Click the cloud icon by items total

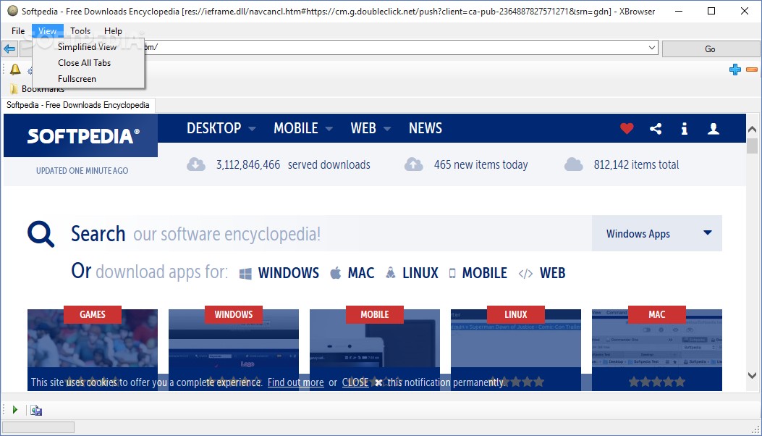[x=573, y=164]
